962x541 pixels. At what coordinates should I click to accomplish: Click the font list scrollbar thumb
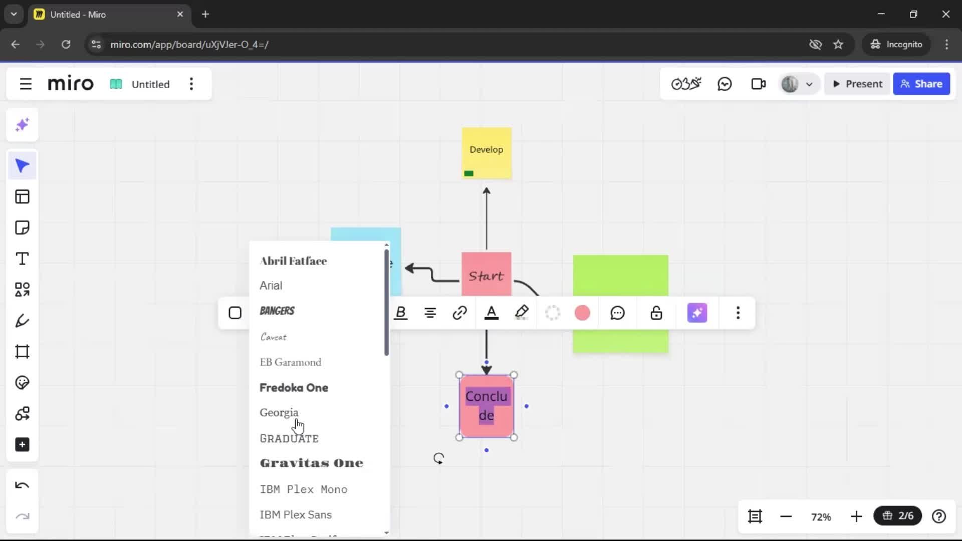386,303
